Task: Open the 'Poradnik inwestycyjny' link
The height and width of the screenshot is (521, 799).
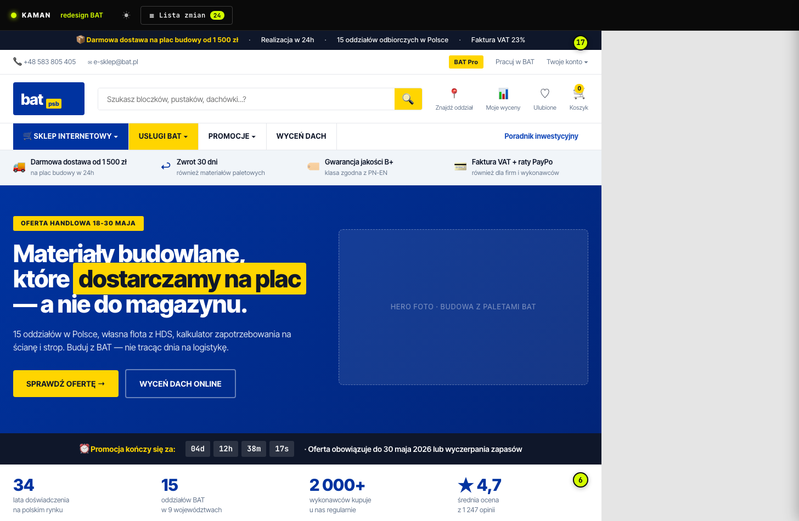Action: (x=541, y=137)
